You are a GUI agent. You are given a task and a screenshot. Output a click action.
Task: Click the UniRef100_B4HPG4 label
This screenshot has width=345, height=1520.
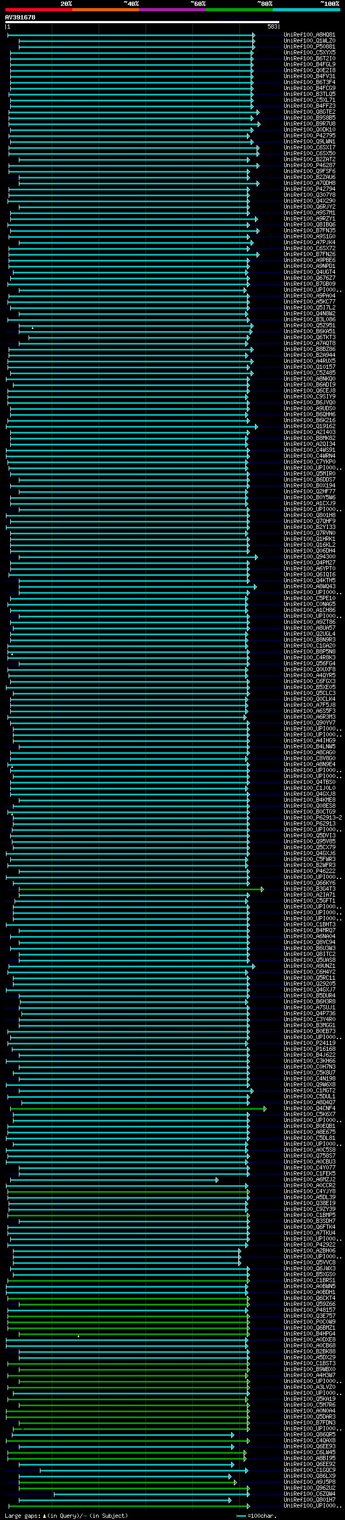tap(309, 1333)
